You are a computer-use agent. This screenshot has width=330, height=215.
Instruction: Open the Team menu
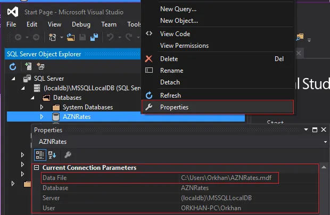pos(109,24)
